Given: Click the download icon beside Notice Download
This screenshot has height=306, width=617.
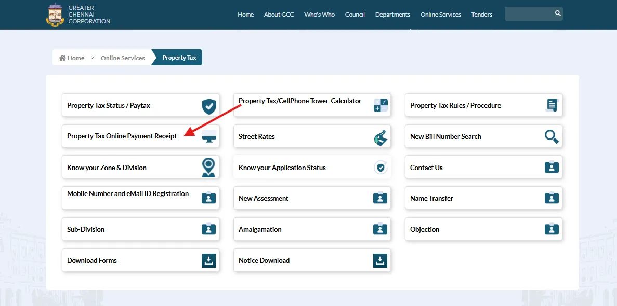Looking at the screenshot, I should click(x=380, y=260).
